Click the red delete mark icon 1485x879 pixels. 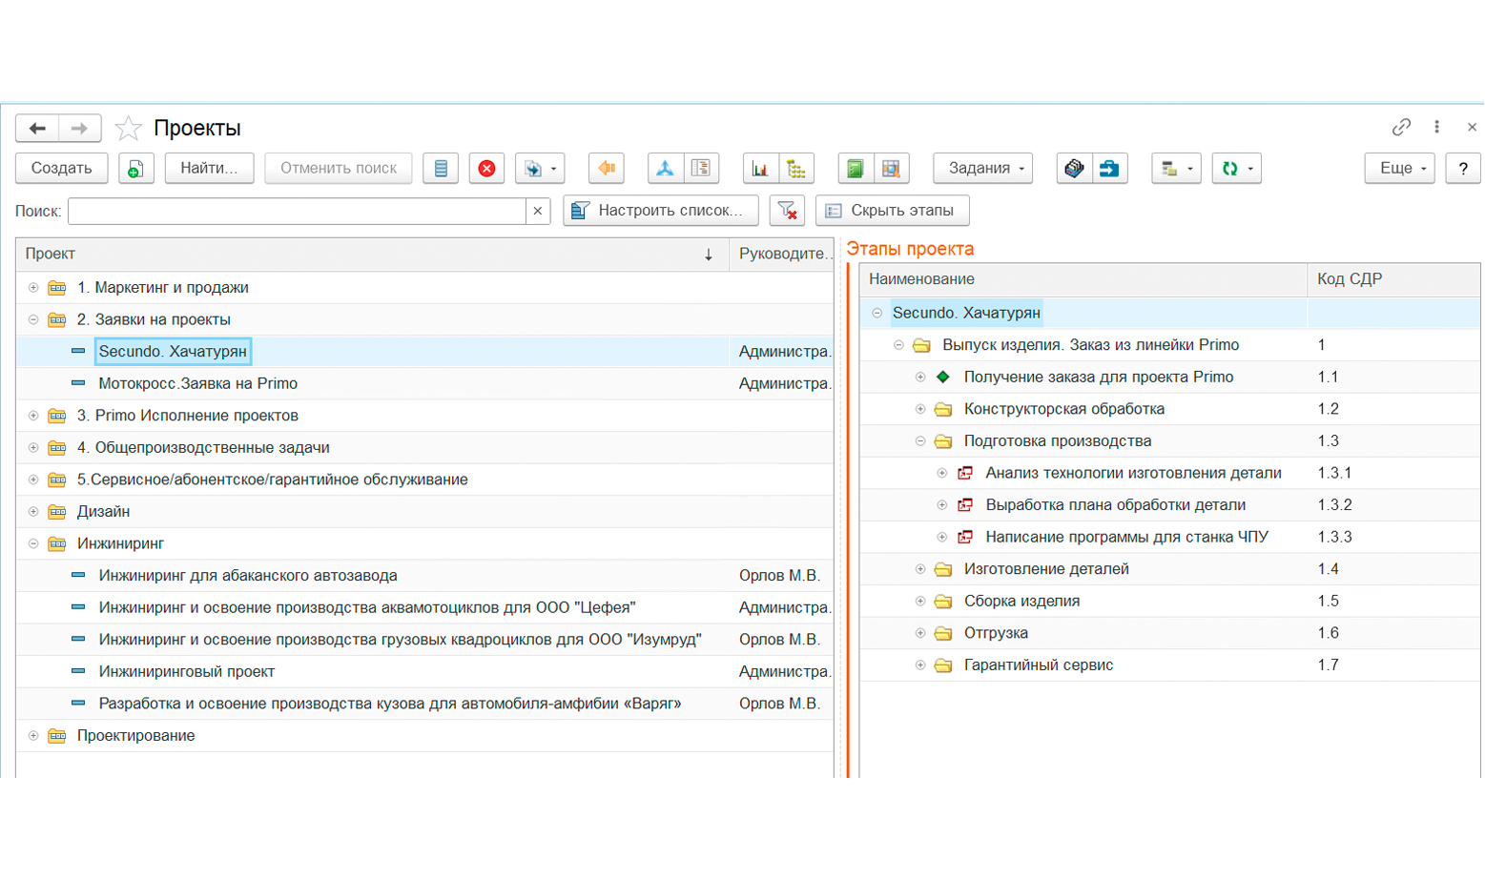(x=486, y=169)
